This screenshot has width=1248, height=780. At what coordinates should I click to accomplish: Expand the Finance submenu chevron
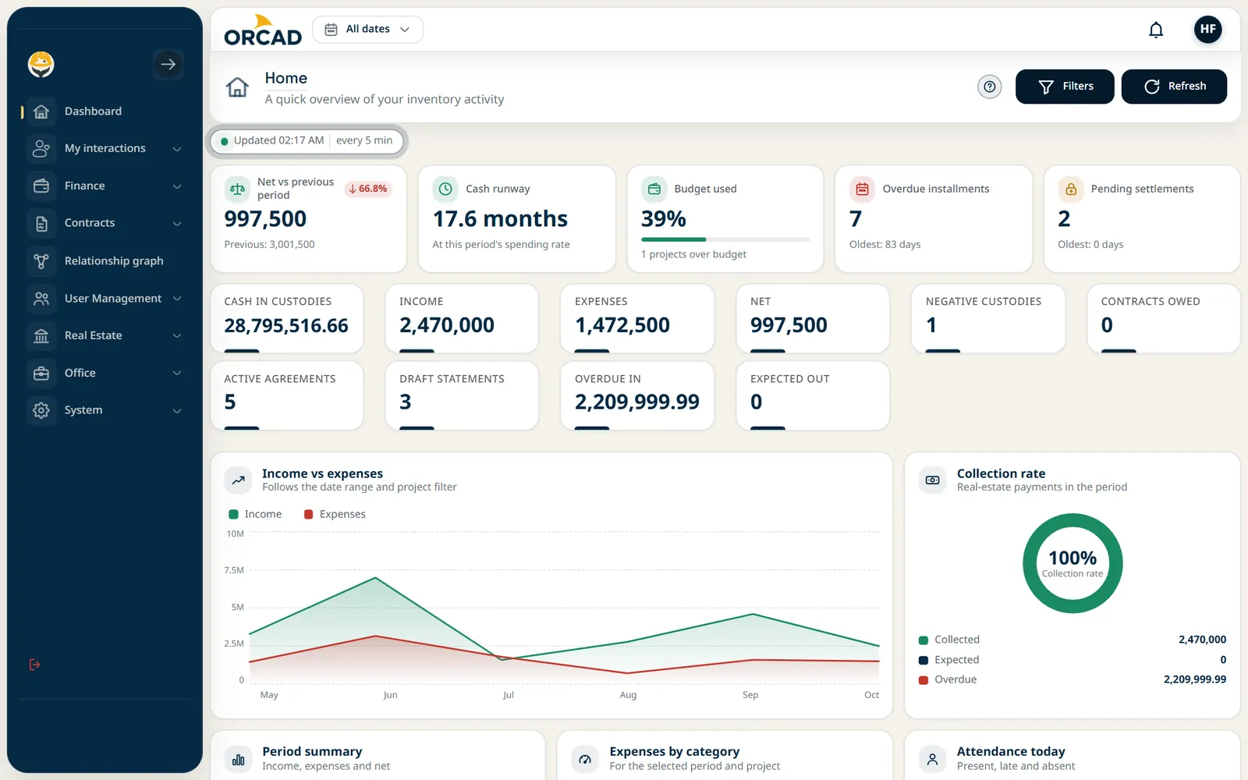[x=177, y=186]
